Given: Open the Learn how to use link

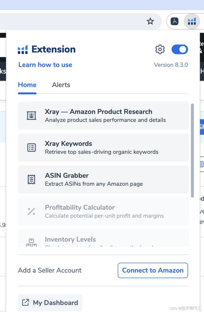Looking at the screenshot, I should pyautogui.click(x=45, y=65).
